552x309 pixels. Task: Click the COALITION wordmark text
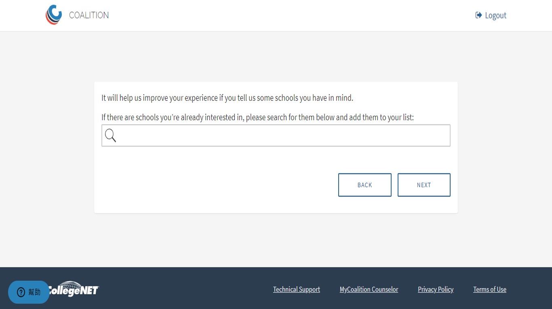click(89, 15)
